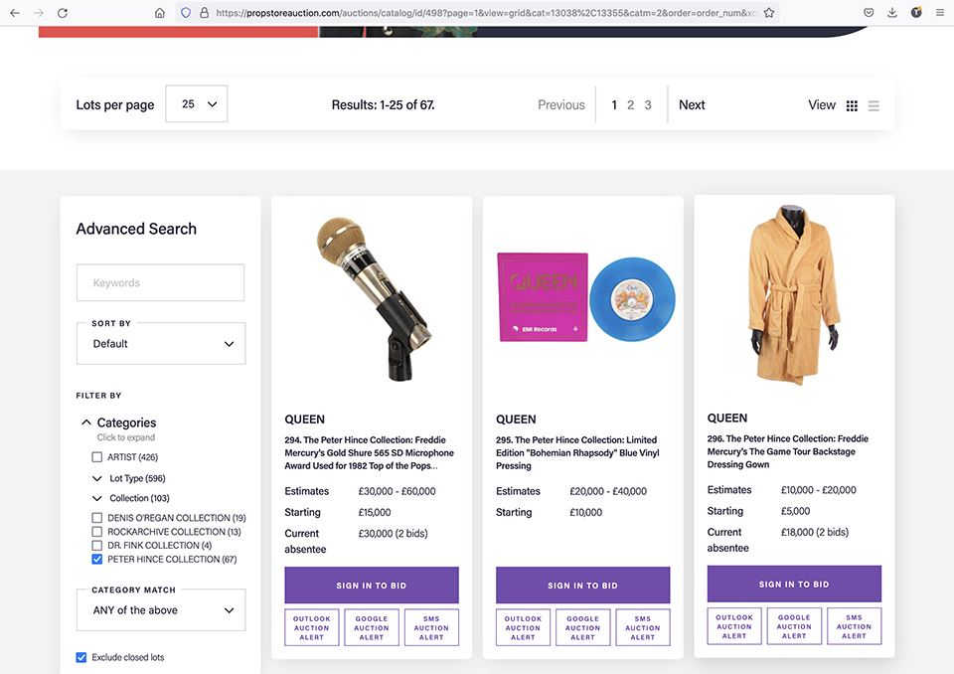
Task: Switch to list view icon
Action: pos(874,105)
